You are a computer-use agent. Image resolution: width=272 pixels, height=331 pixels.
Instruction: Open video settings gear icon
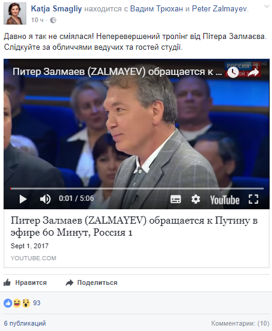(x=195, y=199)
